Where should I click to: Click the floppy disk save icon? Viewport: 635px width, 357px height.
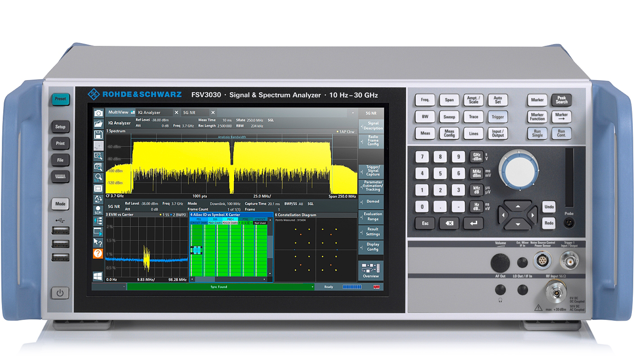tap(98, 134)
